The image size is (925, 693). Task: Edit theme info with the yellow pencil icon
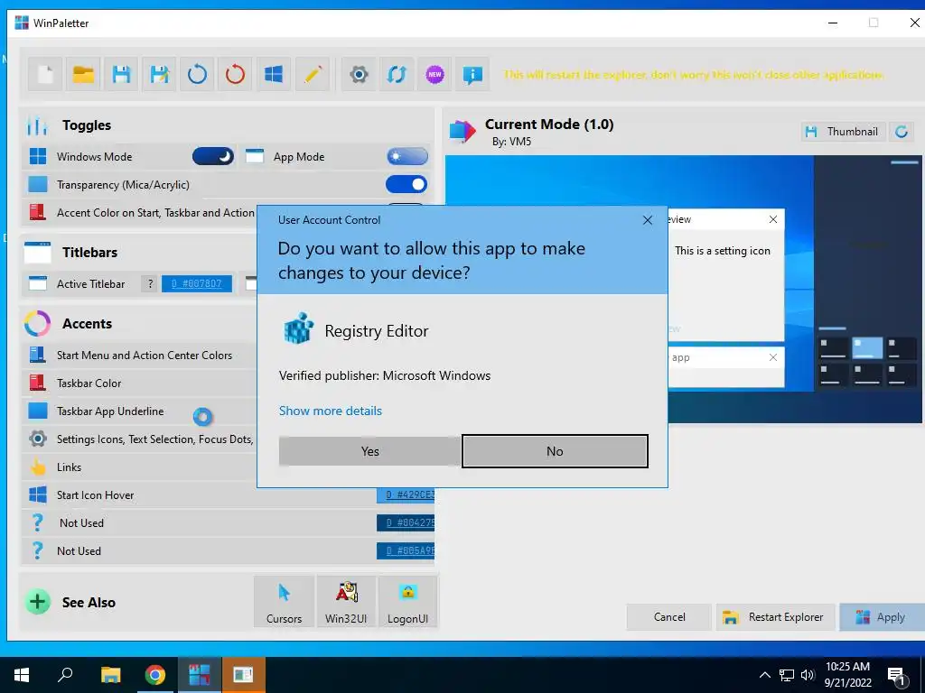point(312,75)
